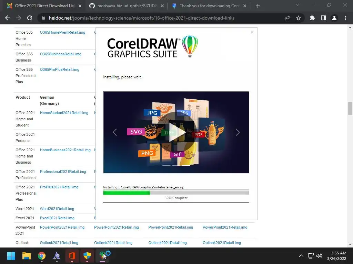Viewport: 353px width, 264px height.
Task: Click 'Installing, please wait...' text
Action: pyautogui.click(x=123, y=77)
